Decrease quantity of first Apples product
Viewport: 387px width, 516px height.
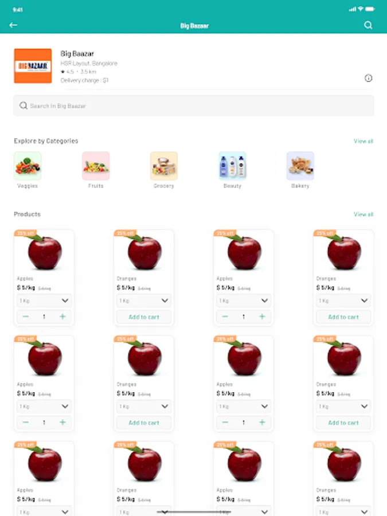(x=25, y=316)
